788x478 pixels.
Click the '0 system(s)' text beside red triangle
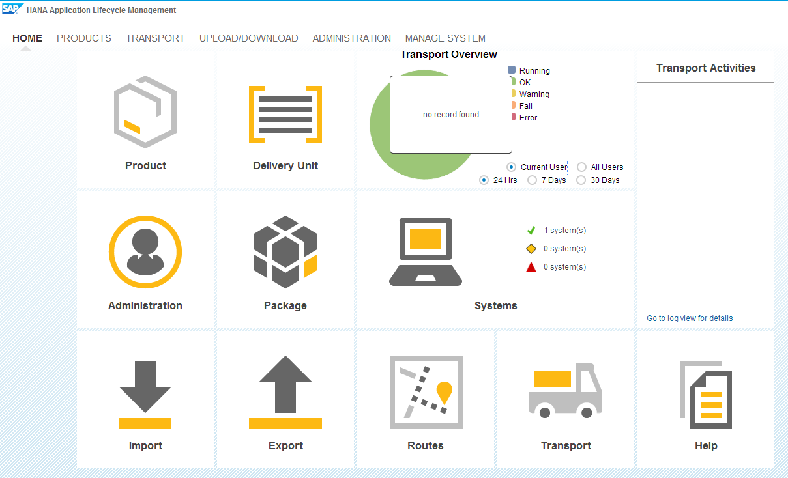(x=565, y=267)
